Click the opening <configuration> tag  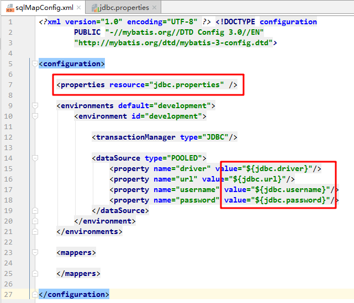(72, 64)
